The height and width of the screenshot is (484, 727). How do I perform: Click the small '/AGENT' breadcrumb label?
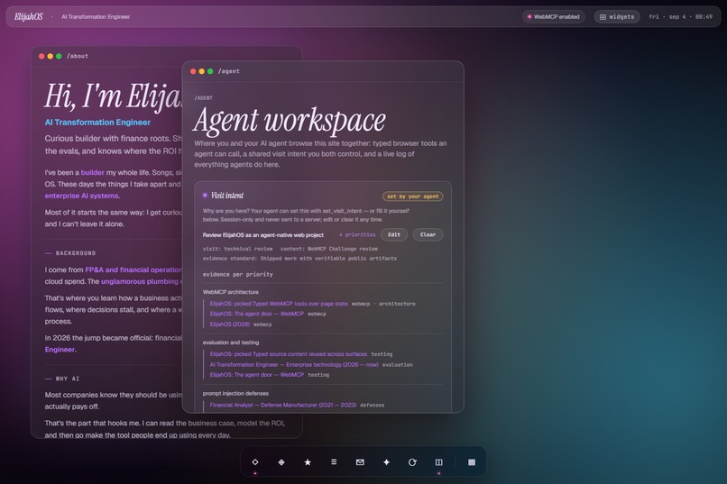click(x=203, y=98)
